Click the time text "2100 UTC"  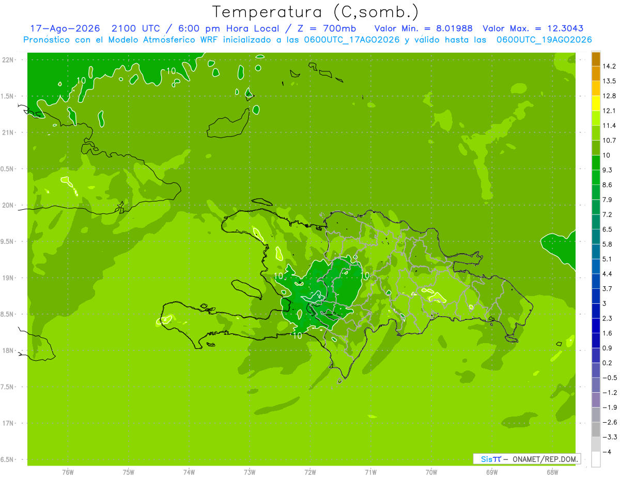(x=134, y=28)
